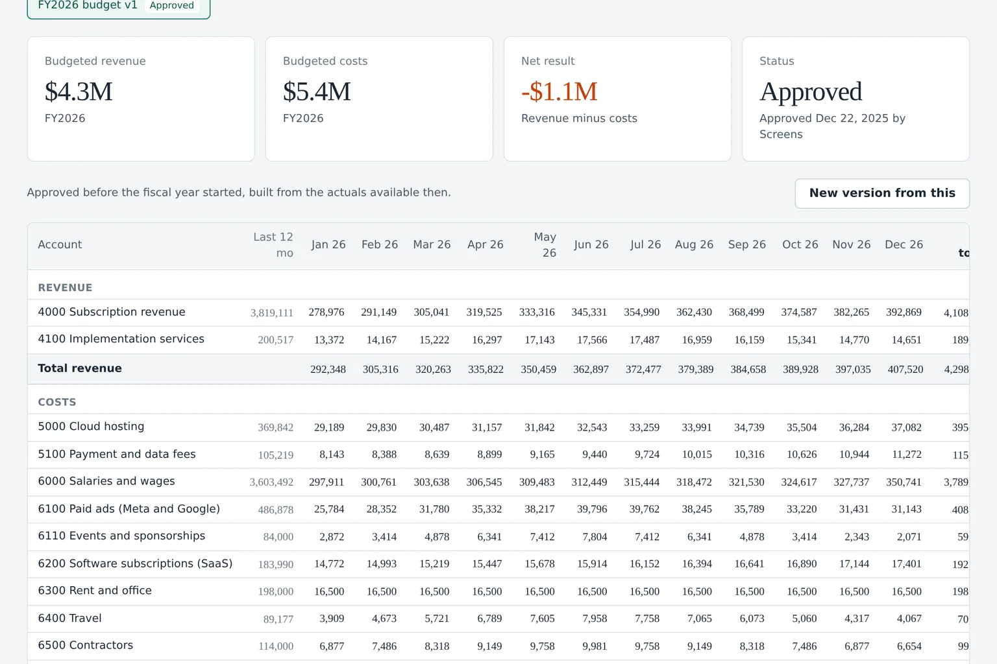Click the Jun 26 column header
The image size is (997, 664).
(591, 244)
